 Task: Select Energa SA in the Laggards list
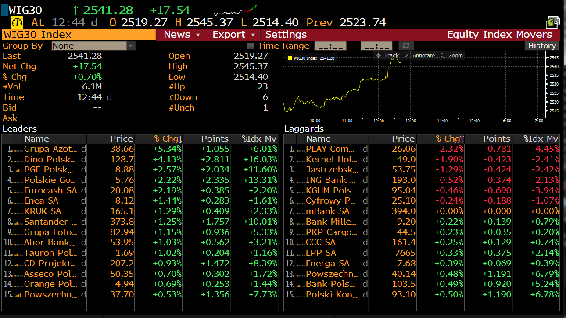click(x=328, y=264)
